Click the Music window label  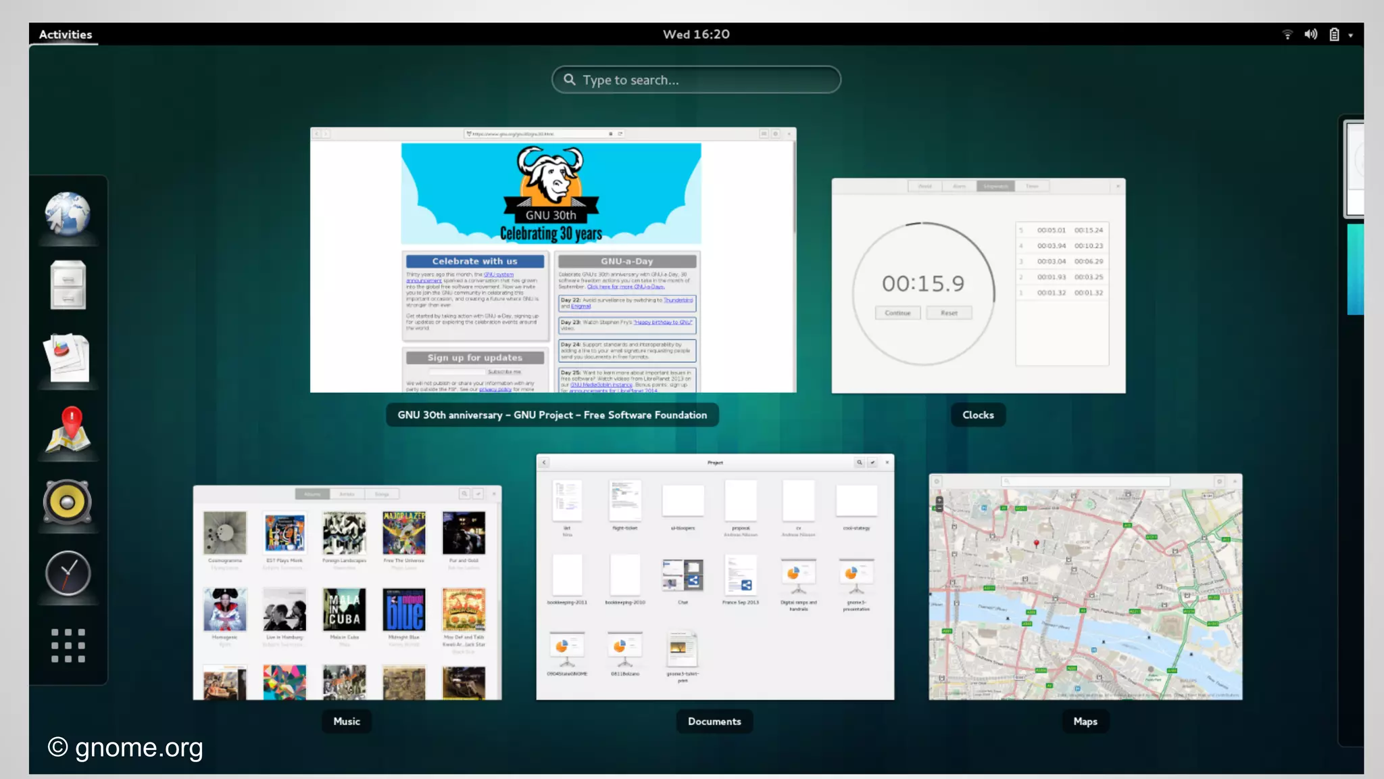347,722
